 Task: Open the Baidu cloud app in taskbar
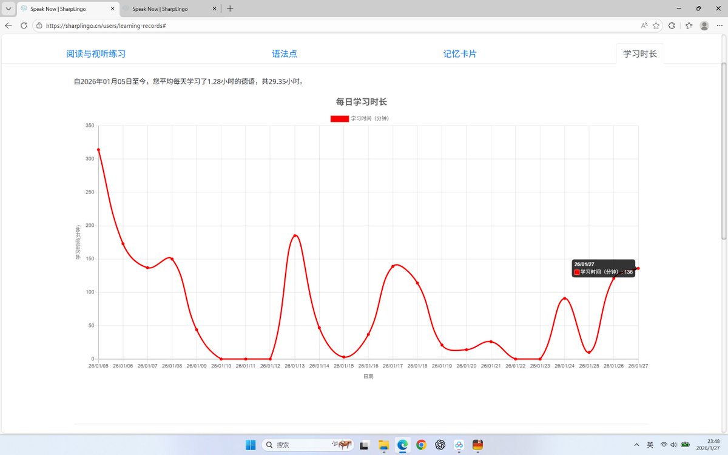click(x=459, y=445)
